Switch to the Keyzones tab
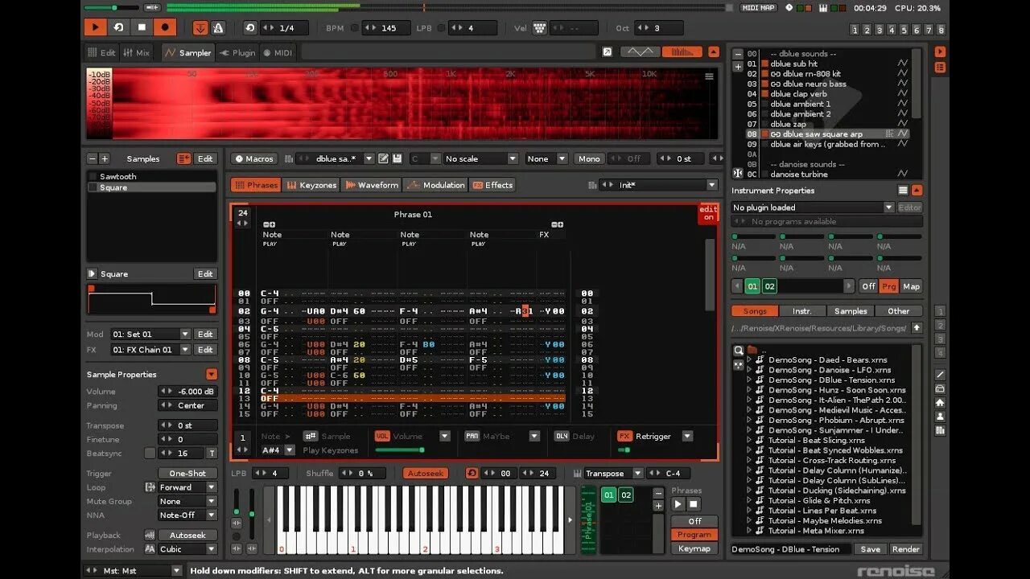The height and width of the screenshot is (579, 1030). click(311, 184)
